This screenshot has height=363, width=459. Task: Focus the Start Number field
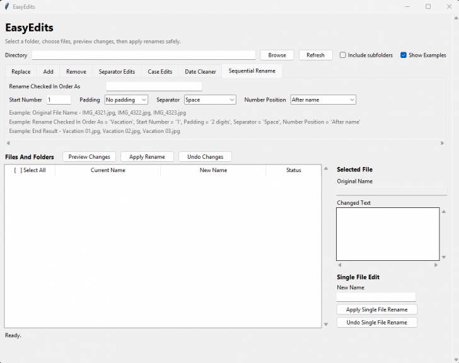pyautogui.click(x=59, y=100)
